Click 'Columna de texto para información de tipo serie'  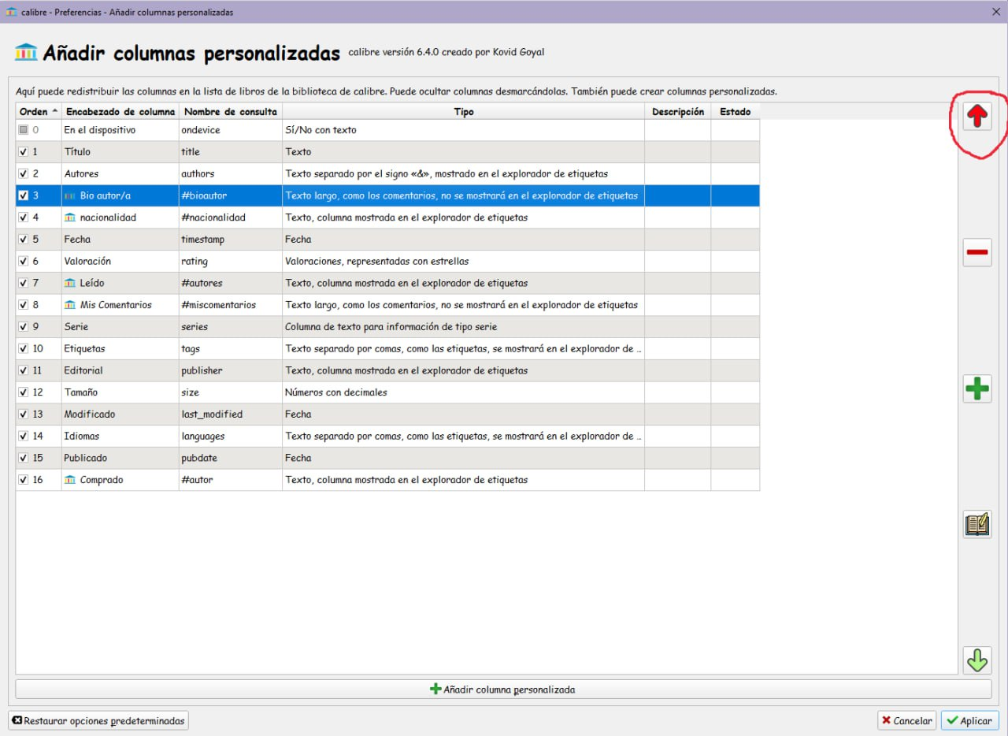(464, 326)
